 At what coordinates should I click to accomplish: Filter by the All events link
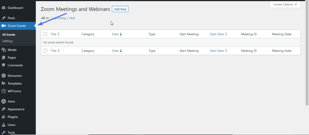click(43, 18)
